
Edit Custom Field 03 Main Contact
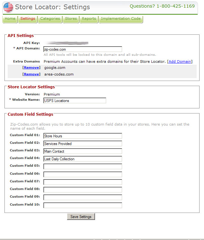83,151
